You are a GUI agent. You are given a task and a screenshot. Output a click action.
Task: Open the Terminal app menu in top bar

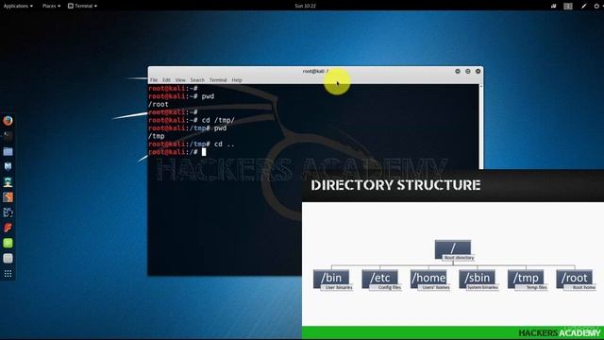point(82,6)
